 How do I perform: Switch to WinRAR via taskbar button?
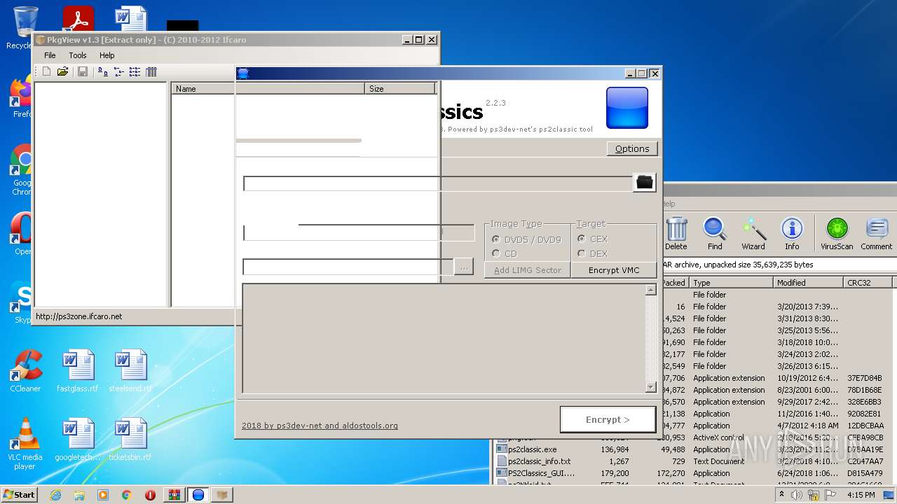174,495
